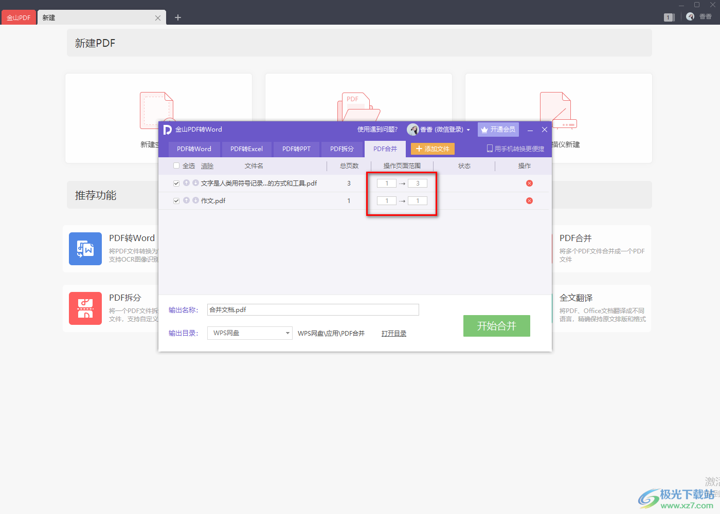Viewport: 720px width, 514px height.
Task: Click the 操作页面范围 column header
Action: [402, 166]
